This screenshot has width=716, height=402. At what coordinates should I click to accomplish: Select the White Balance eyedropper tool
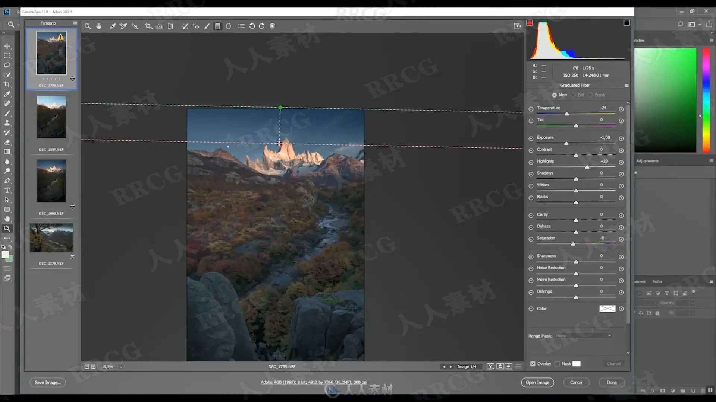112,26
